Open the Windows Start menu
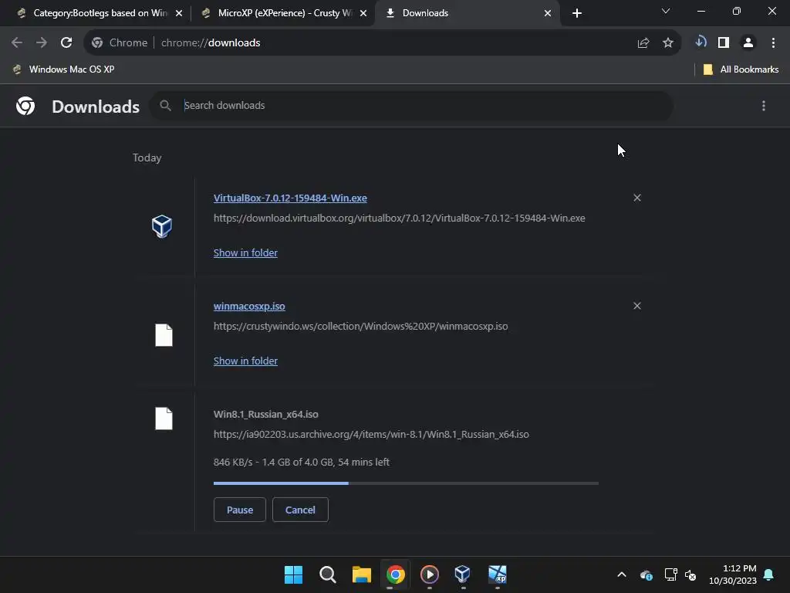790x593 pixels. click(293, 574)
